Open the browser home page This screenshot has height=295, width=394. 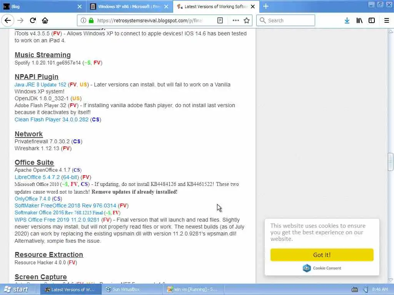[x=45, y=20]
